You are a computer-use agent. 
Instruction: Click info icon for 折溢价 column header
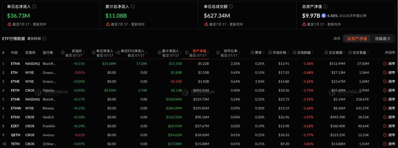63,53
